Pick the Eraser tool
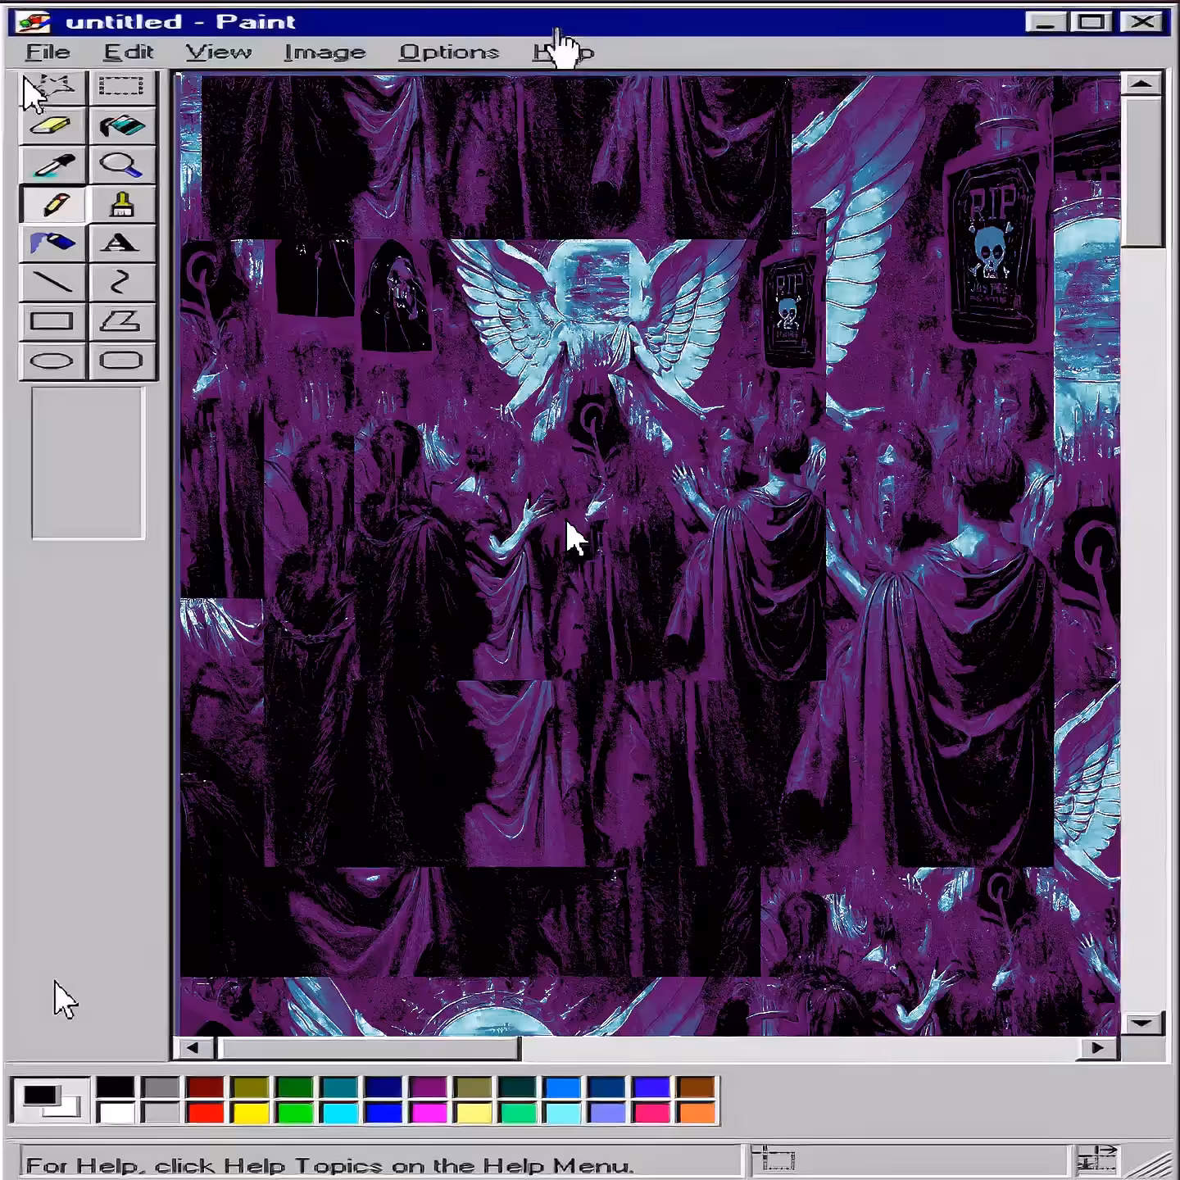 tap(52, 126)
